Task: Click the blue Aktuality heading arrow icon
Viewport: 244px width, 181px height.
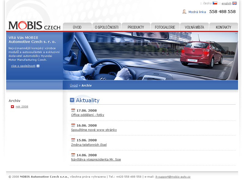Action: pyautogui.click(x=72, y=100)
